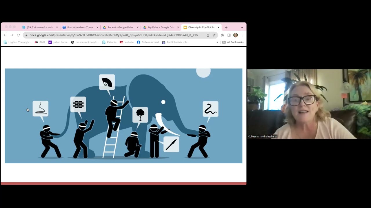Reload the current page
Image resolution: width=371 pixels, height=208 pixels.
(x=18, y=35)
